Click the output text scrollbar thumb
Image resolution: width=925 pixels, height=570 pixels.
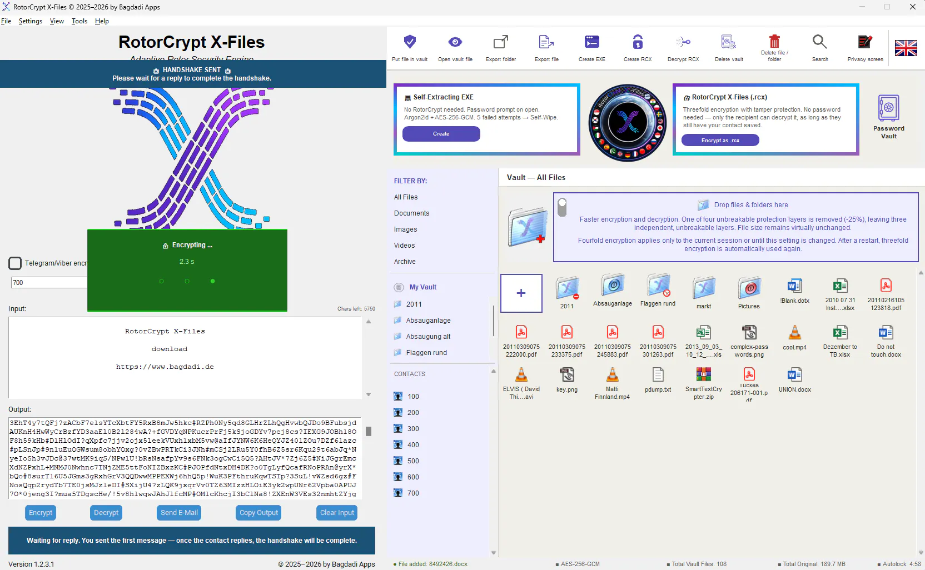369,431
